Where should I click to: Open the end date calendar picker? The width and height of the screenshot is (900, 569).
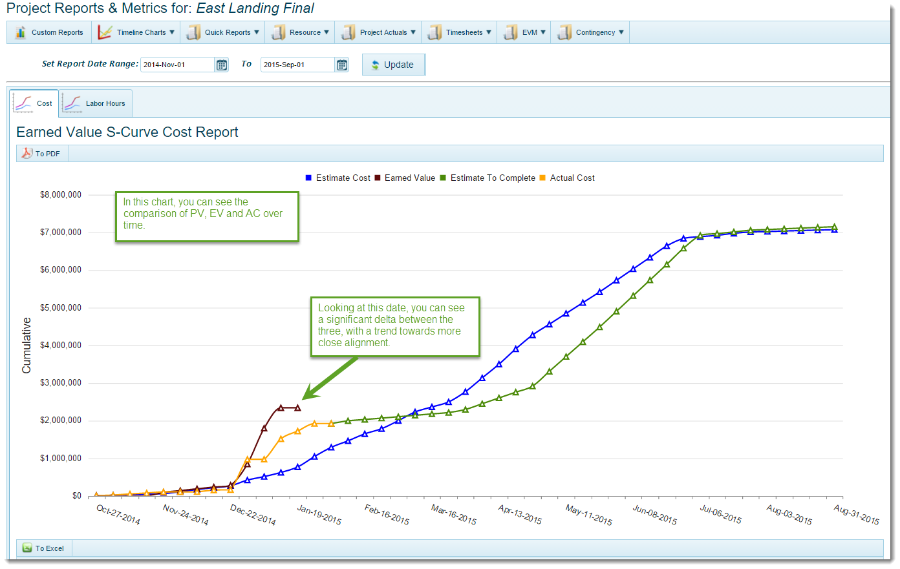[342, 65]
